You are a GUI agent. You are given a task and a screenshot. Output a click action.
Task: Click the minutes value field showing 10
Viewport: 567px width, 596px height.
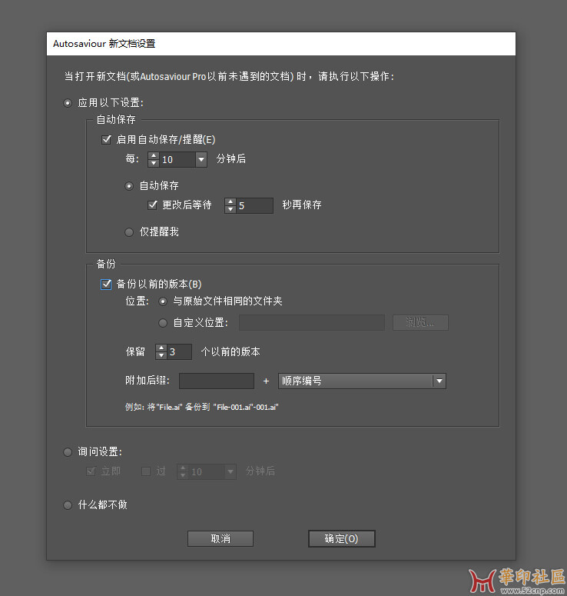(x=177, y=160)
